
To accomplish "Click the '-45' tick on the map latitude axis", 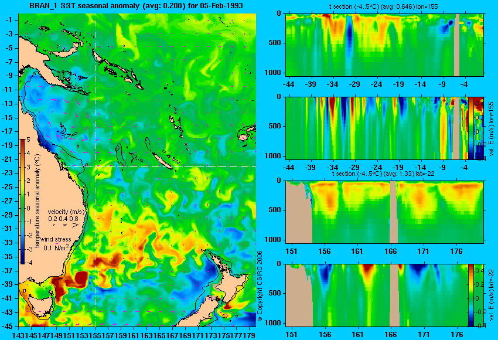I will (x=8, y=326).
